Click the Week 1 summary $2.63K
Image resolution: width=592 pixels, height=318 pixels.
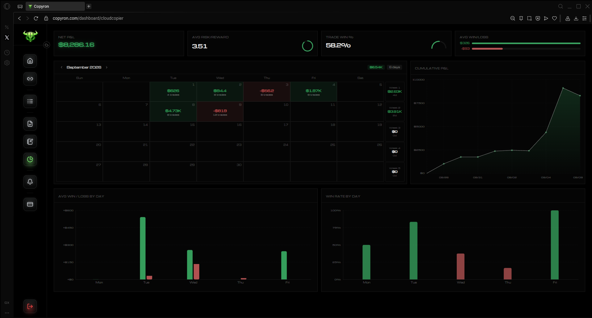pyautogui.click(x=395, y=92)
